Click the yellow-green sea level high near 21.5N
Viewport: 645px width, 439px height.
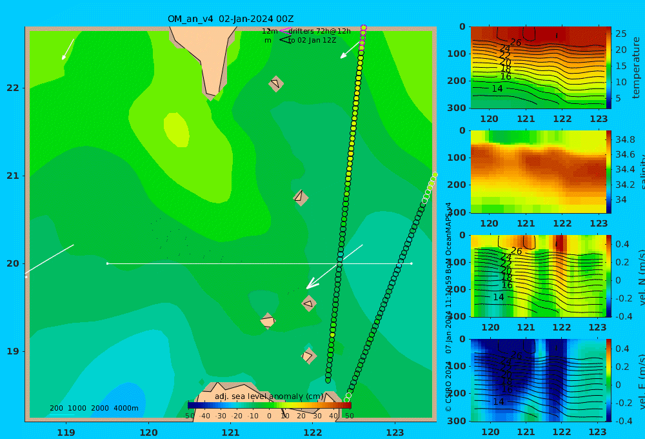click(x=177, y=130)
